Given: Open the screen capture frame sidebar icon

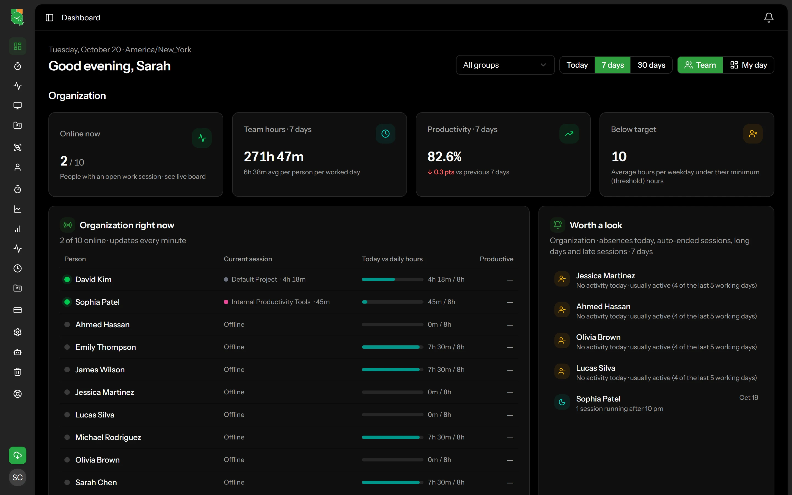Looking at the screenshot, I should (x=17, y=147).
